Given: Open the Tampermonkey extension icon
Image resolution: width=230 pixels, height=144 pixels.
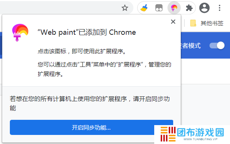Looking at the screenshot, I should tap(159, 8).
